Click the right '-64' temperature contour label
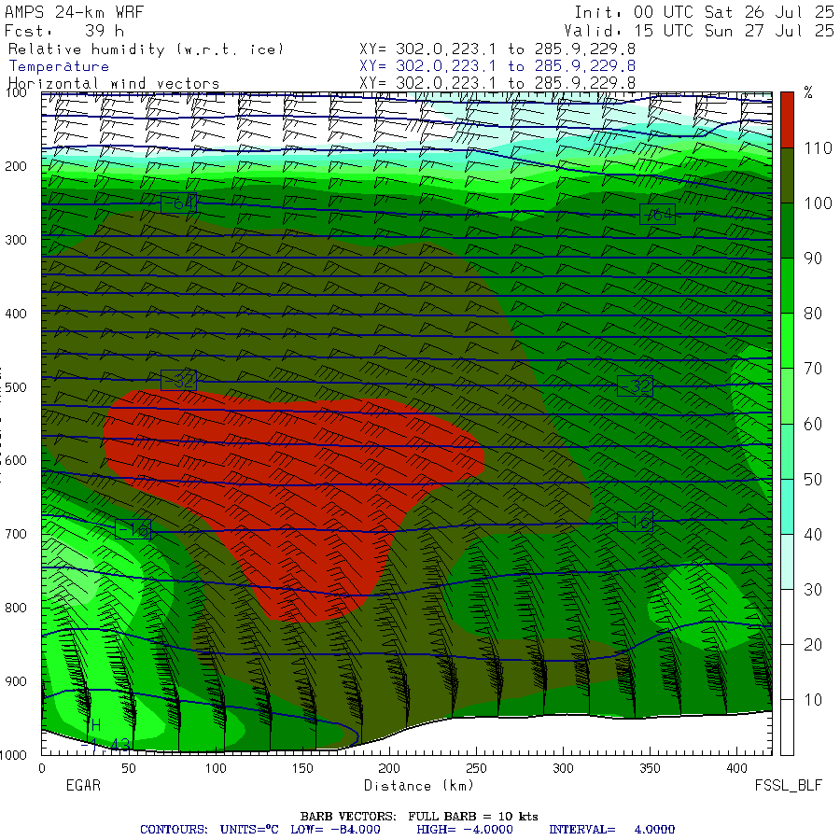Screen dimensions: 840x840 [657, 215]
